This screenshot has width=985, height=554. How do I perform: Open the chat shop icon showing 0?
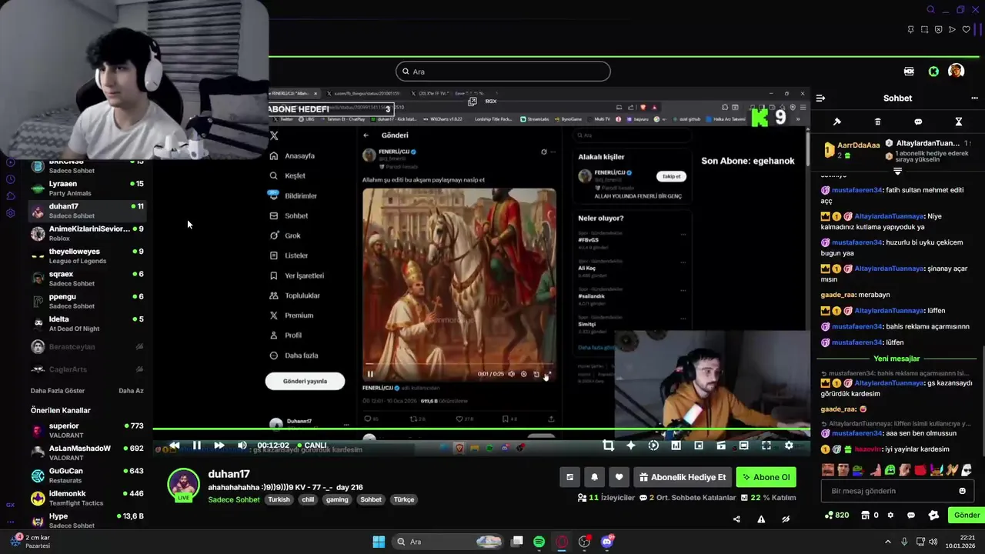pyautogui.click(x=870, y=516)
